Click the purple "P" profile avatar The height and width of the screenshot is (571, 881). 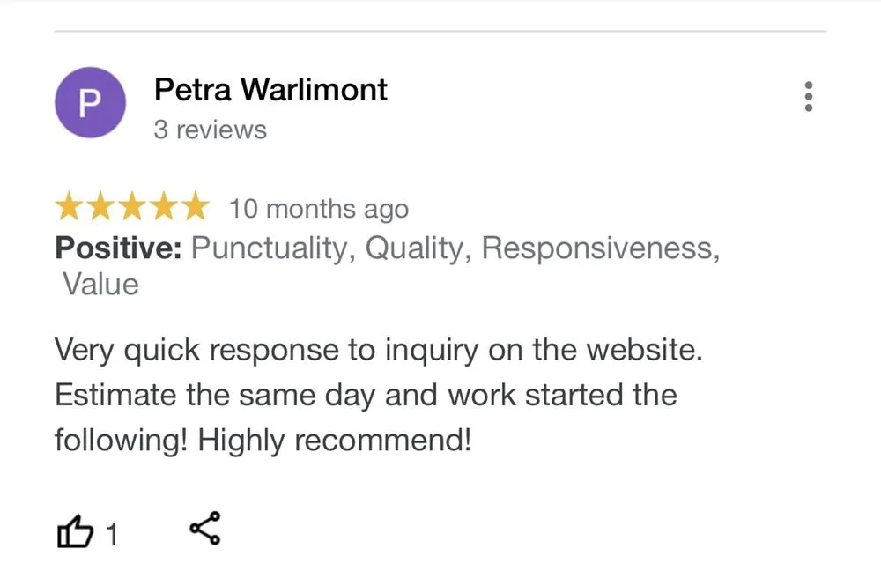click(90, 103)
